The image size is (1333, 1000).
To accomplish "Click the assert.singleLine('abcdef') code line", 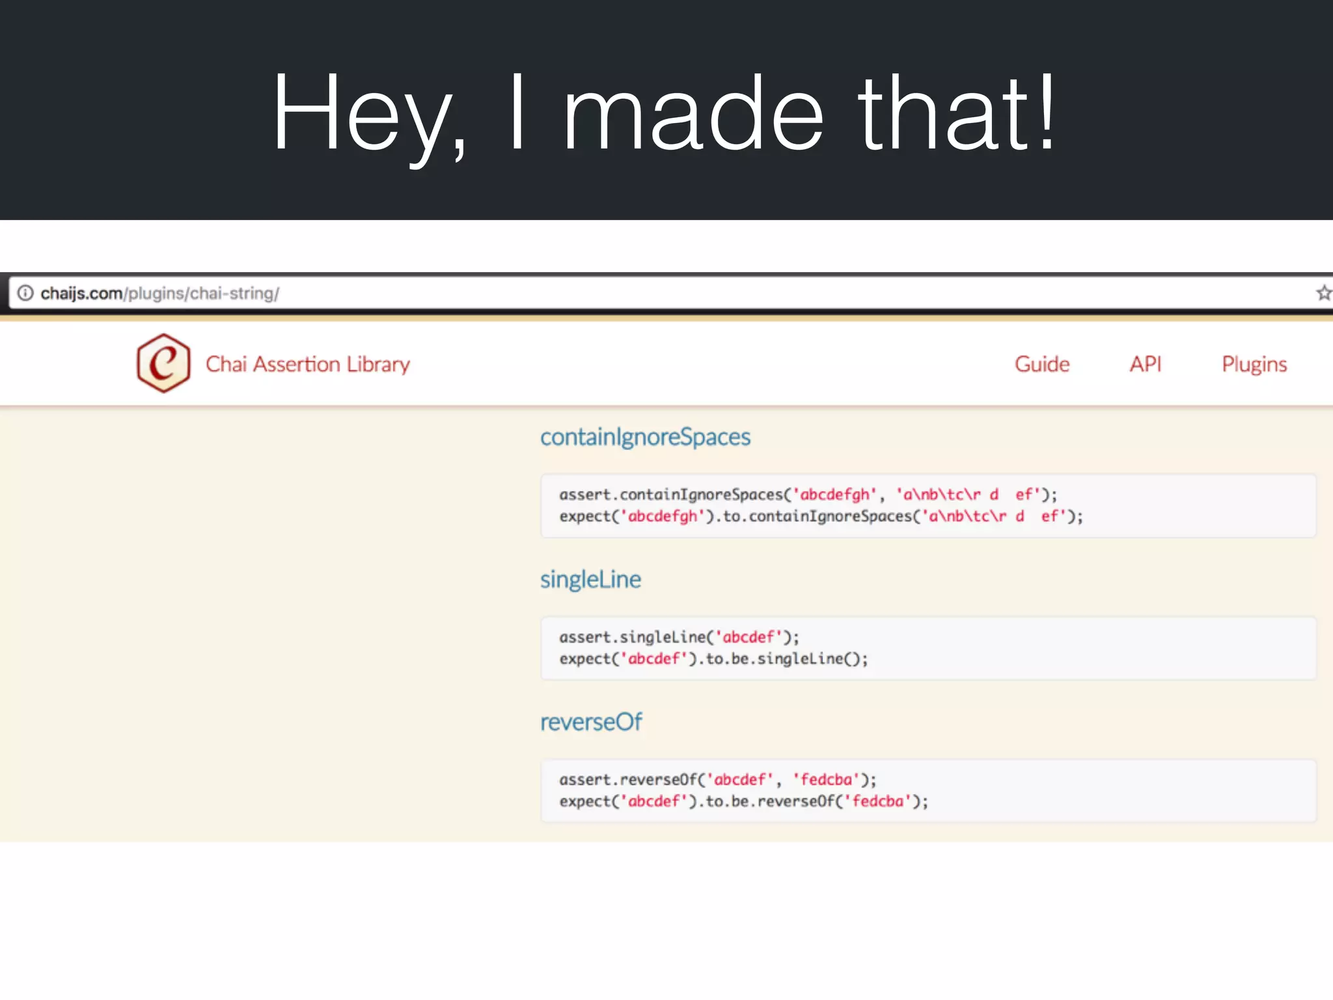I will 680,637.
